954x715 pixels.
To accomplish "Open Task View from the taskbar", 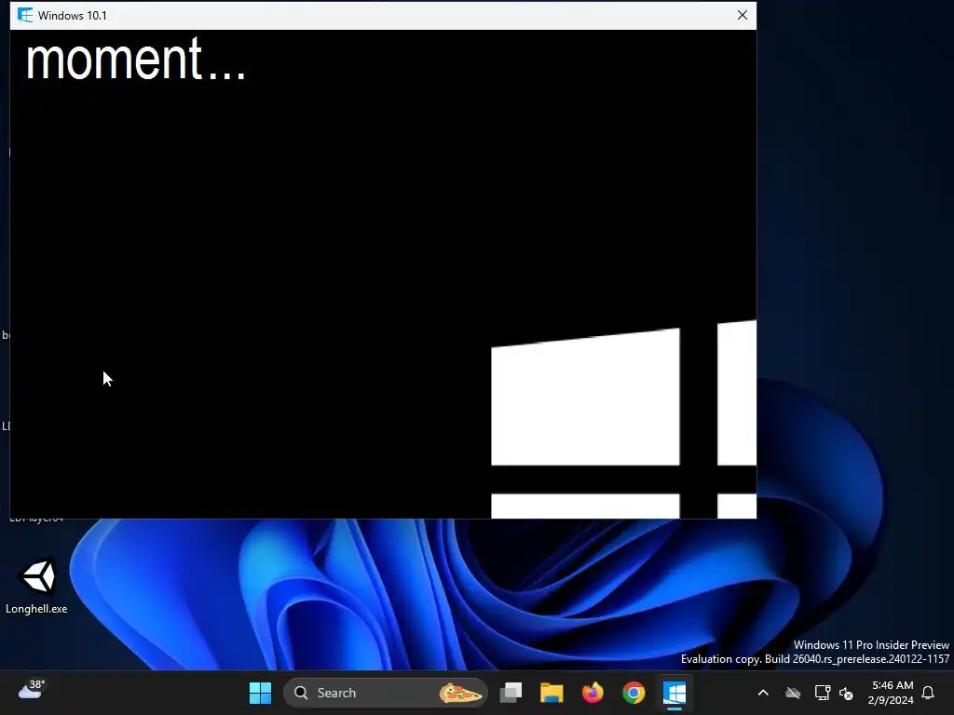I will click(511, 693).
